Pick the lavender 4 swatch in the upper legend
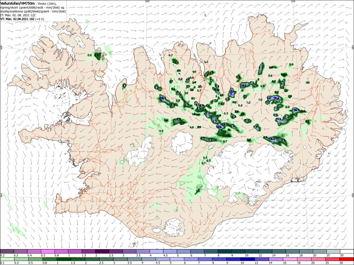The image size is (354, 265). (x=157, y=251)
